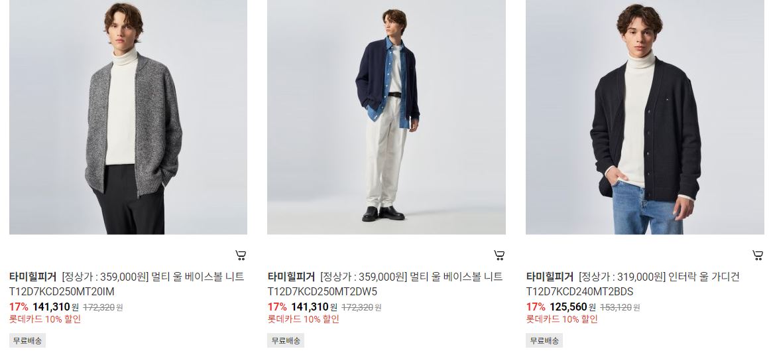The width and height of the screenshot is (771, 355).
Task: Click 롯데카드 10% 할인 under gray knit
Action: [x=45, y=319]
